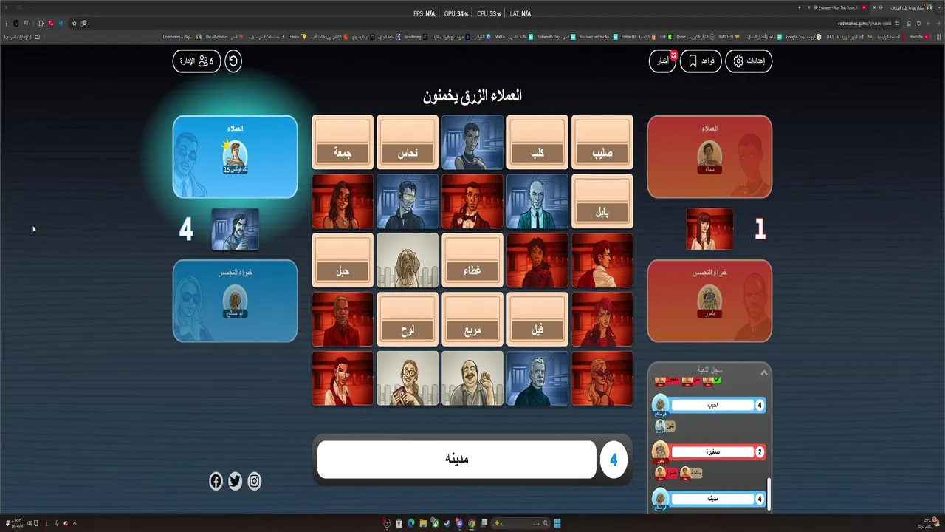Click the laughing bald bystander card
This screenshot has width=945, height=532.
472,378
